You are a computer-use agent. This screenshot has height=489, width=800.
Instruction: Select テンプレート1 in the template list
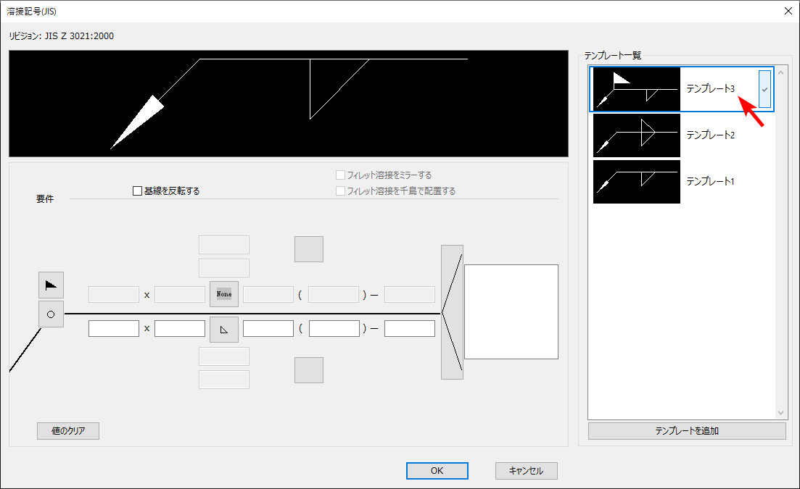coord(710,181)
